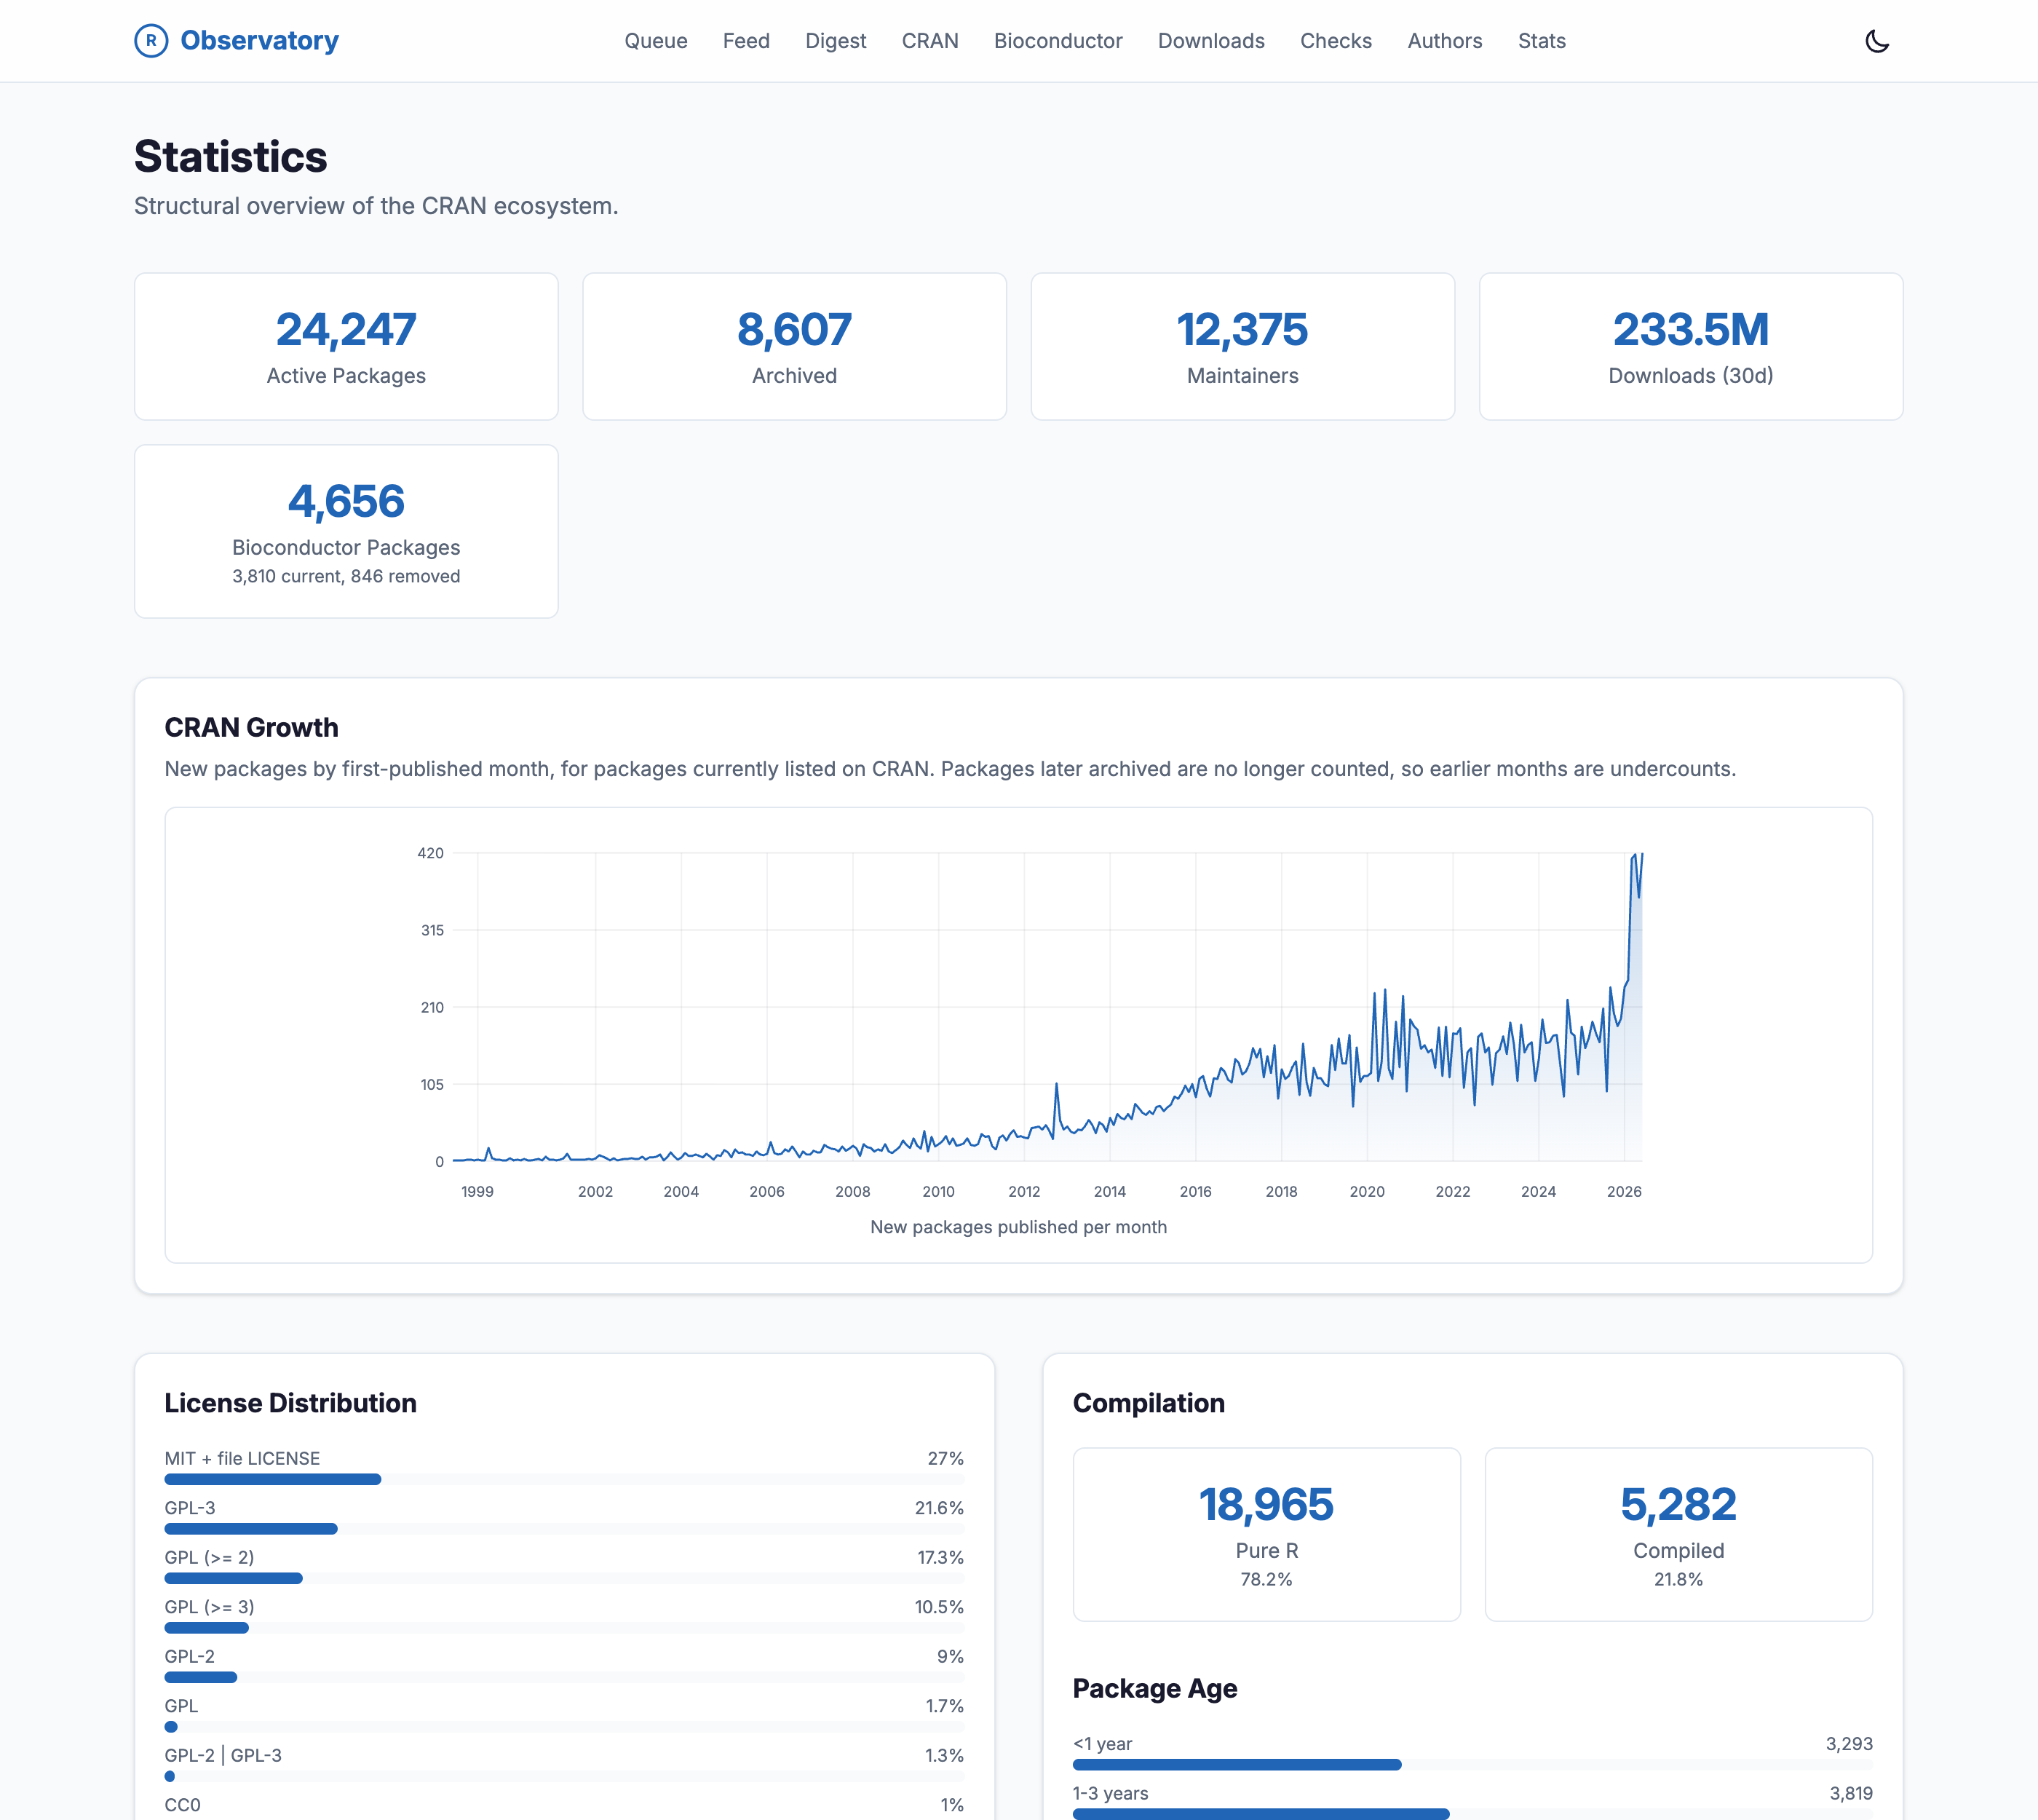Click the 1.7% value for GPL
2038x1820 pixels.
(x=944, y=1706)
